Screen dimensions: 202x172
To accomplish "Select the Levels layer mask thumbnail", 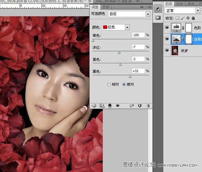I will click(189, 28).
